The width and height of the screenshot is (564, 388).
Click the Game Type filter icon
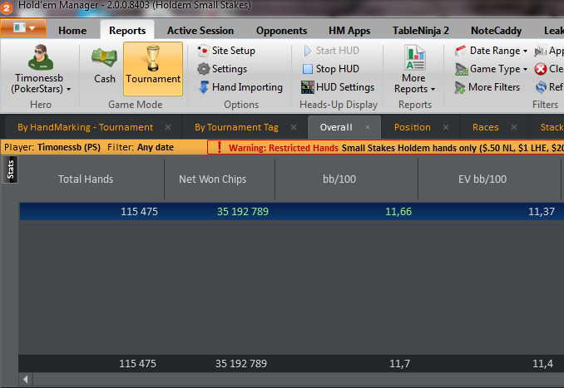pyautogui.click(x=461, y=69)
